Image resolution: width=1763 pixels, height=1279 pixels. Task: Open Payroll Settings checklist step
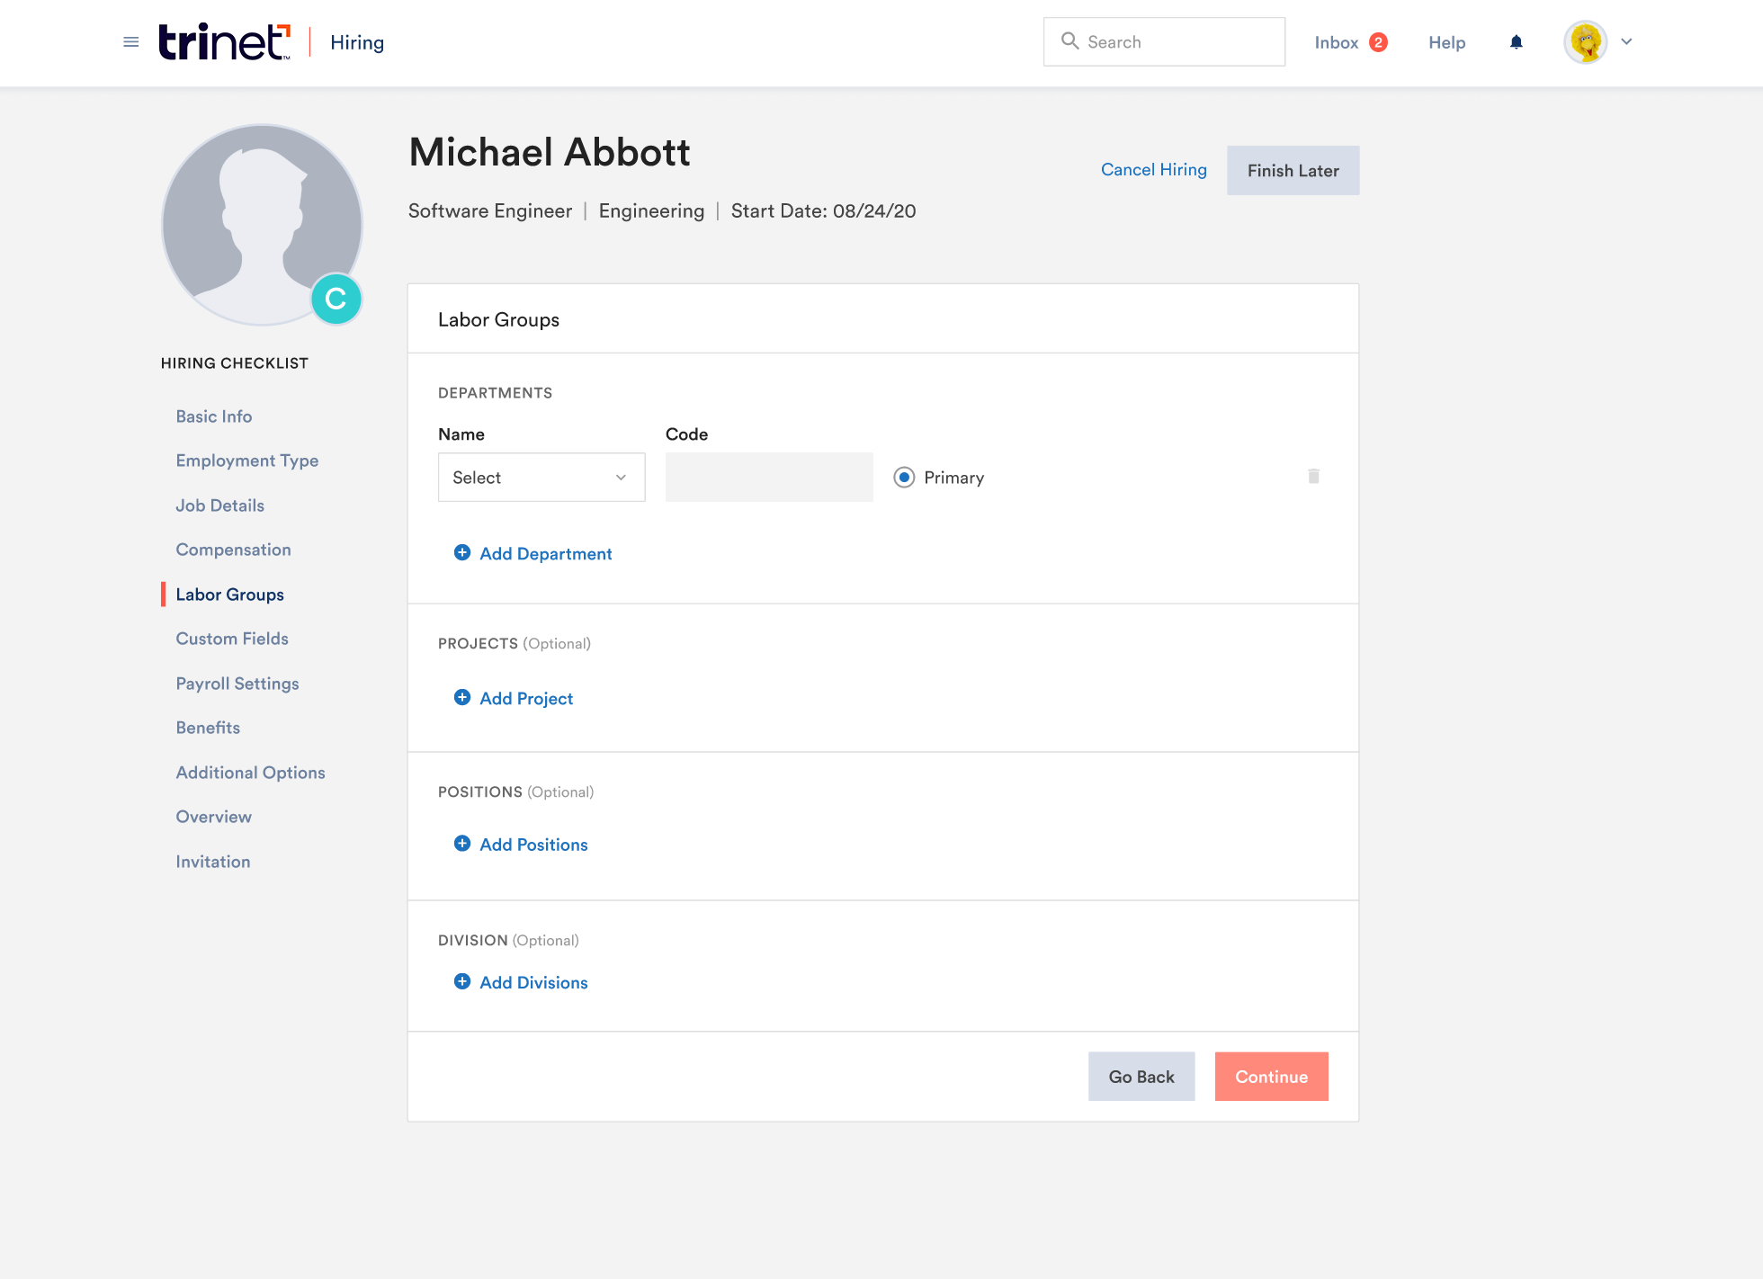(237, 684)
